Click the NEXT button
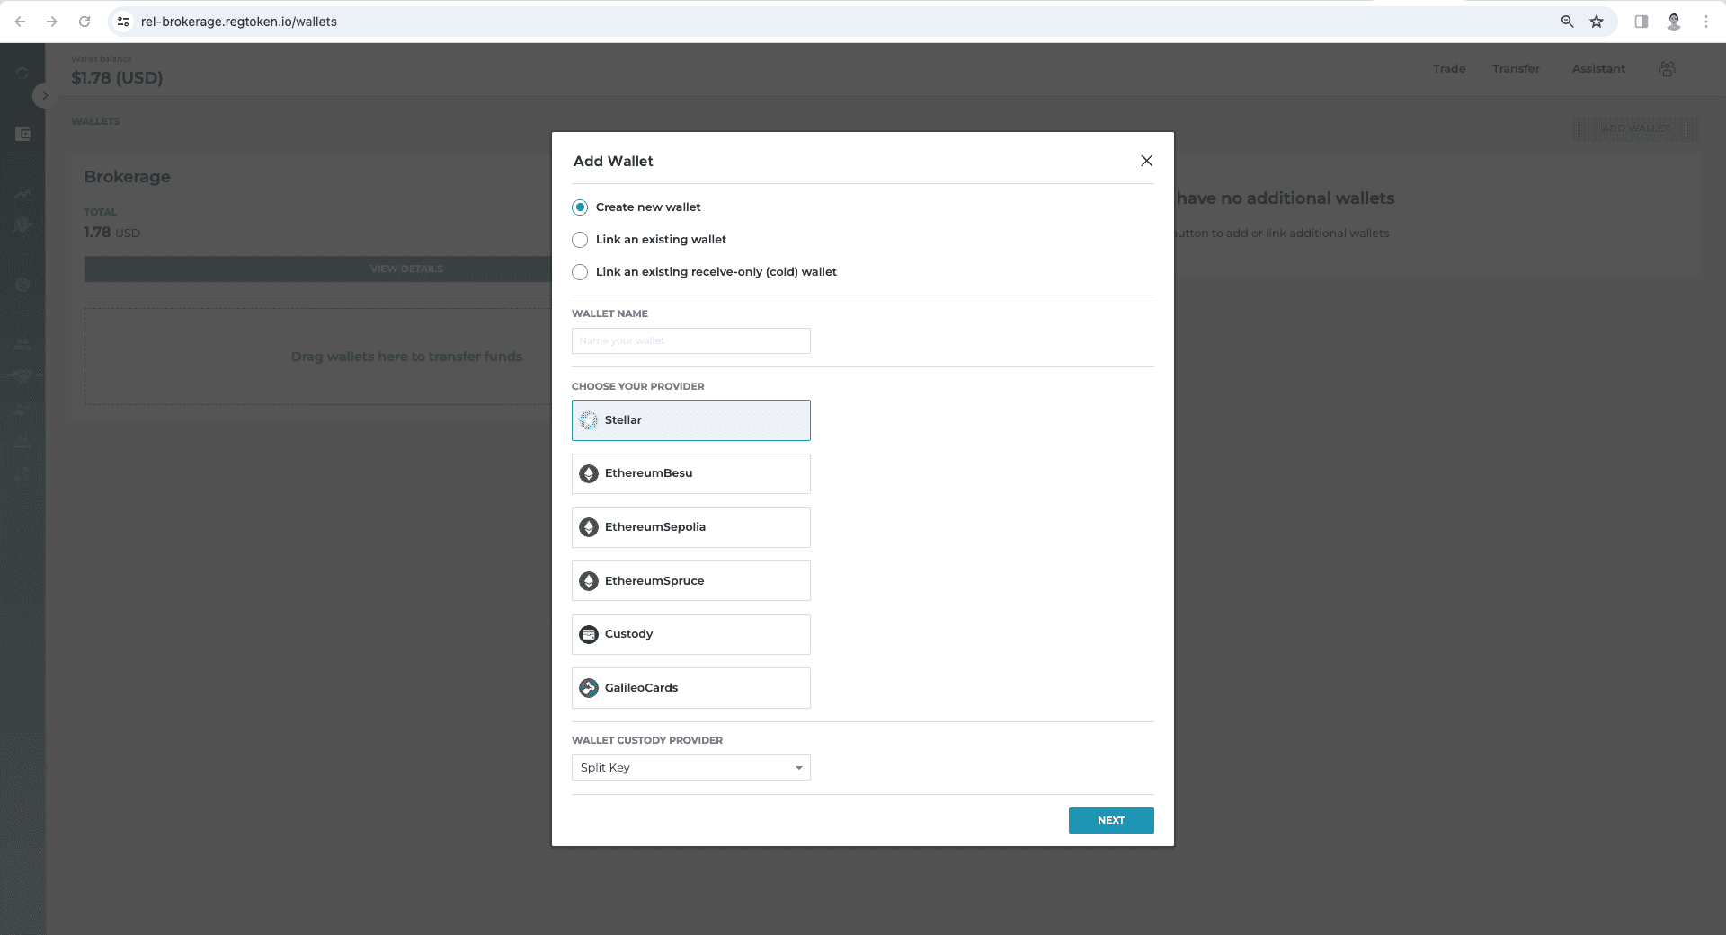The width and height of the screenshot is (1726, 935). (x=1111, y=820)
